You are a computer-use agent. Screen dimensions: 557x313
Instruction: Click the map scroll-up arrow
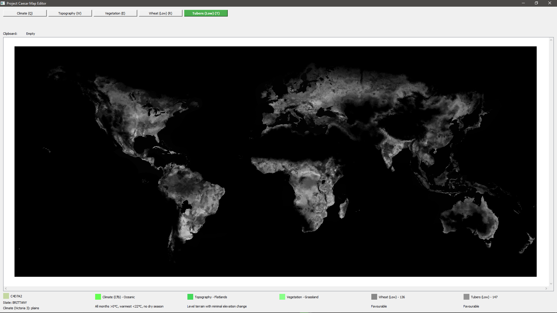tap(551, 40)
